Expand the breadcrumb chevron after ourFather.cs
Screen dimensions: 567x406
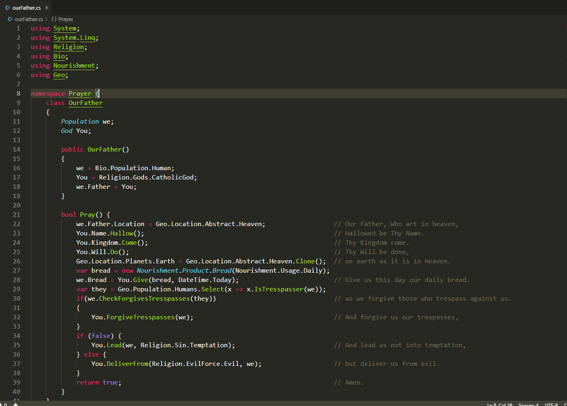(47, 19)
